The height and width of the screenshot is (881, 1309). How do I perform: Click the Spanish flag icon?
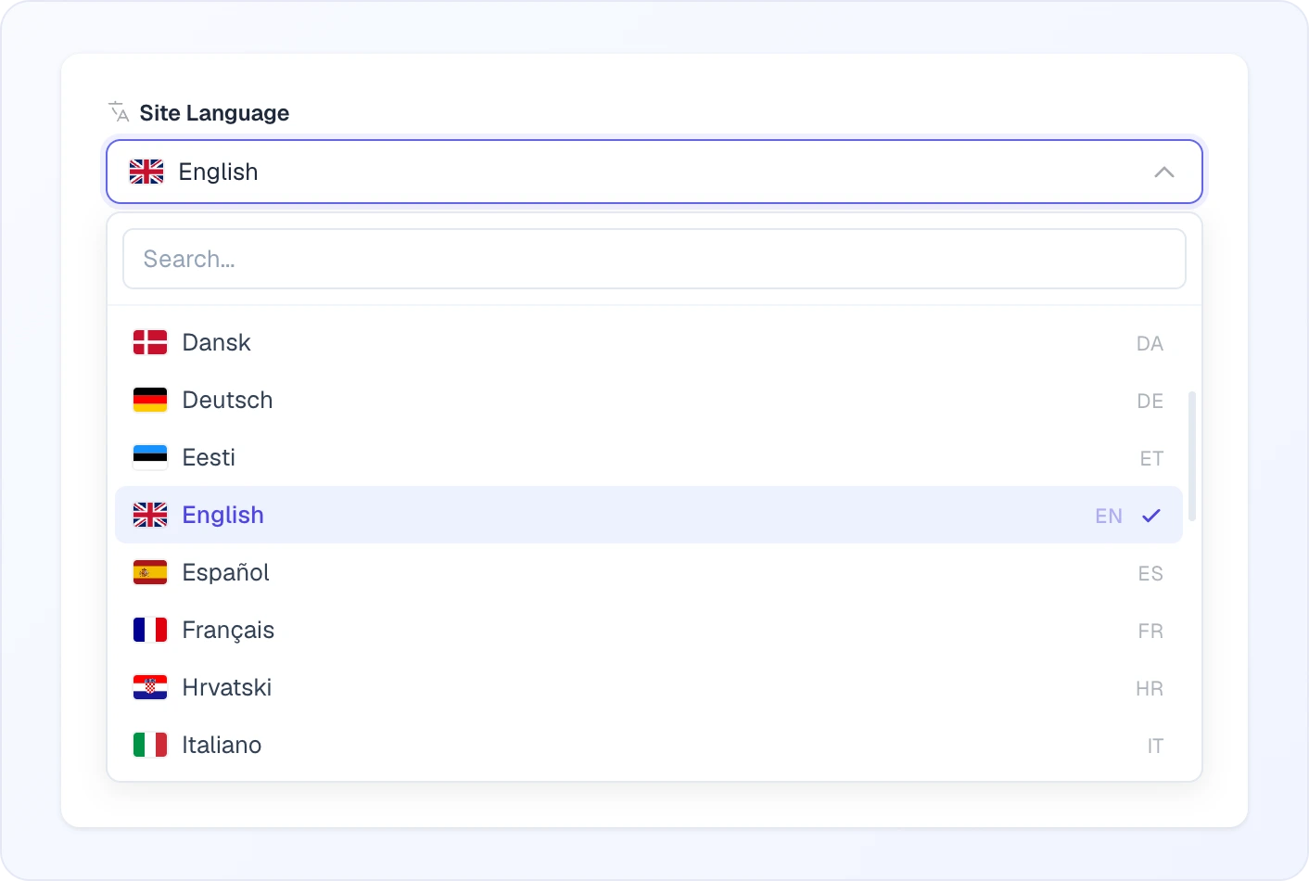tap(150, 573)
